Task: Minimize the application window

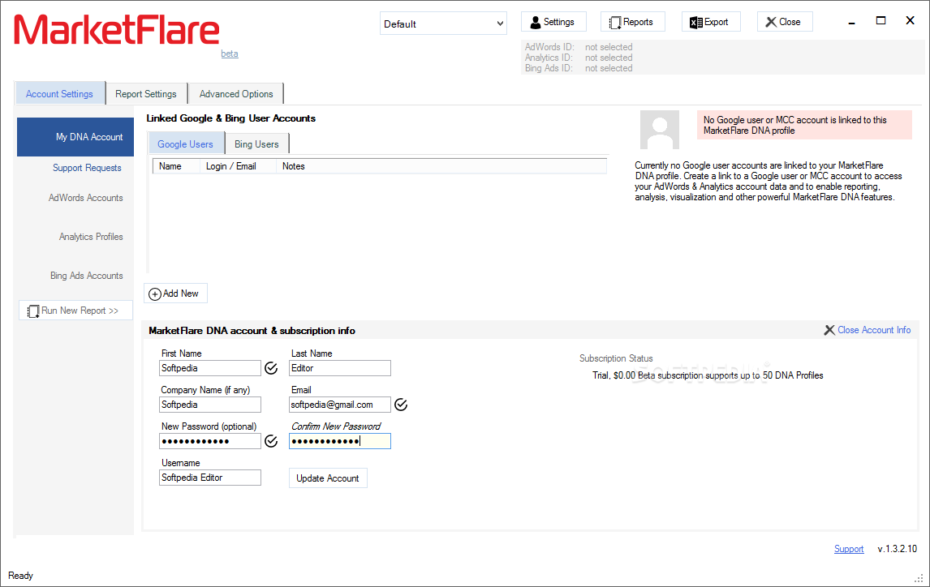Action: tap(852, 22)
